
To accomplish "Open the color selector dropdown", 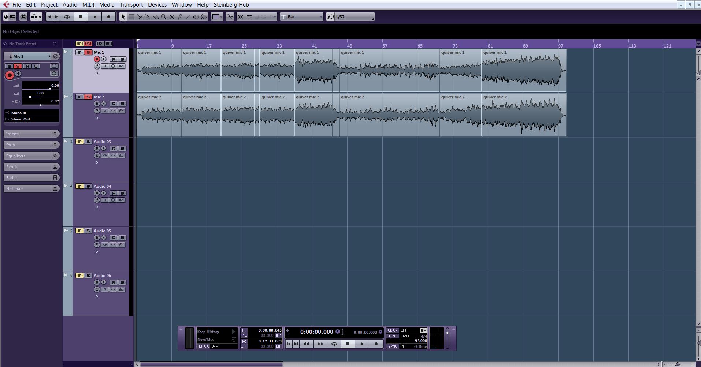I will click(217, 17).
